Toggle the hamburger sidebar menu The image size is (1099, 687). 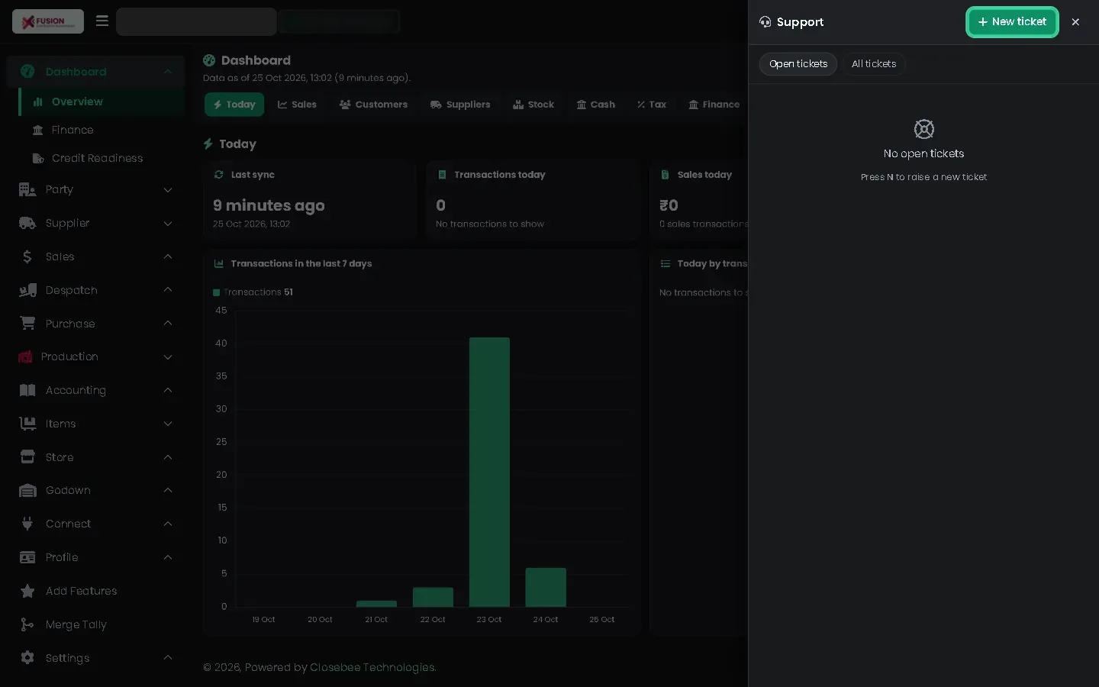tap(102, 21)
